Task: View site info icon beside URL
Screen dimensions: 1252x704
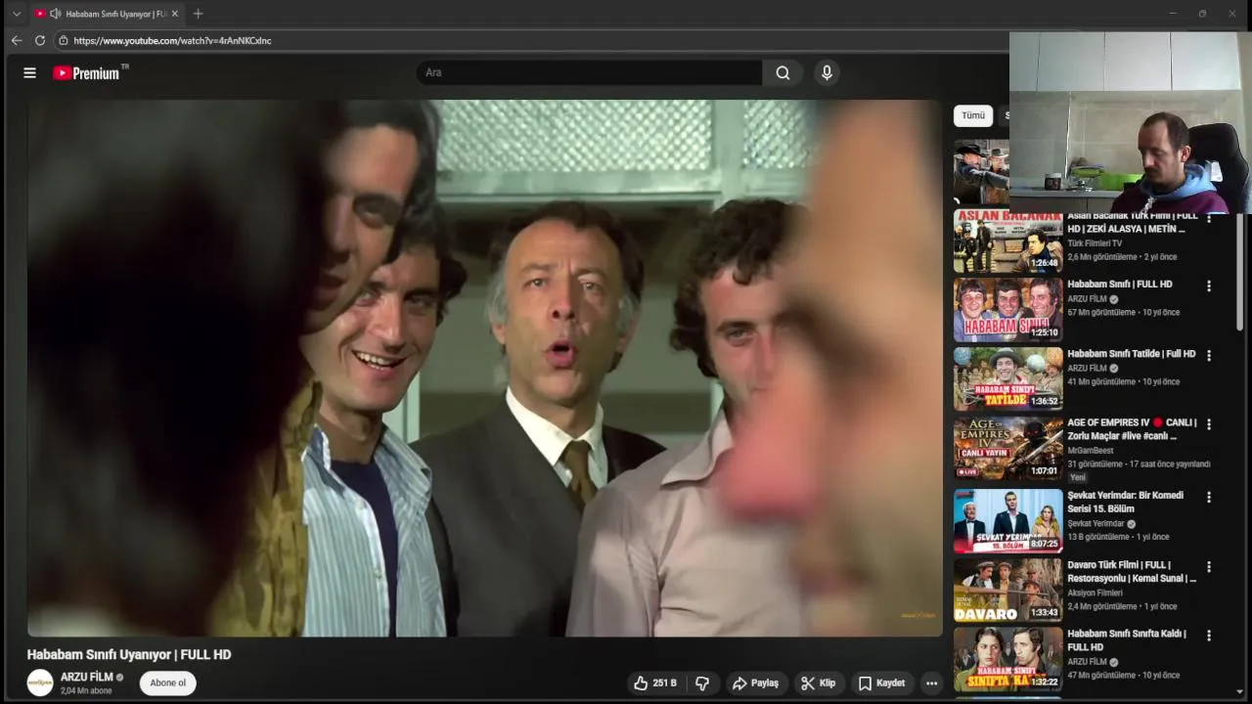Action: point(64,40)
